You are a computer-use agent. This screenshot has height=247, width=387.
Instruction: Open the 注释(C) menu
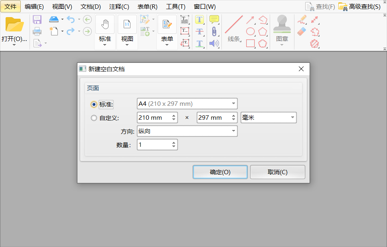click(119, 7)
